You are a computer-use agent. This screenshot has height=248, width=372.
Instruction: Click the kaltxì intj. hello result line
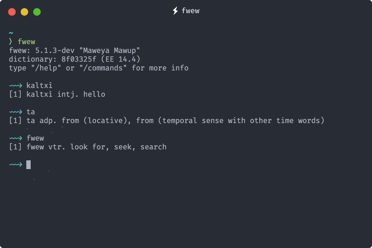tap(57, 94)
